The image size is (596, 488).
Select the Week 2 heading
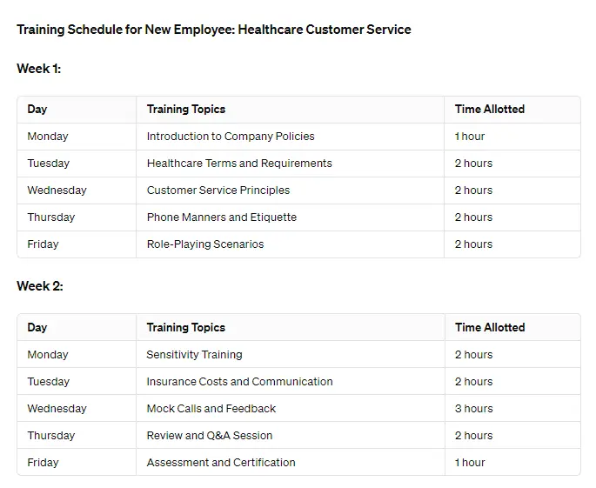[x=40, y=286]
